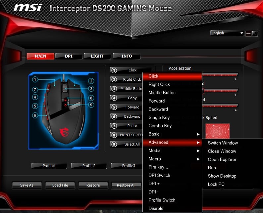This screenshot has width=263, height=213.
Task: Open button 3 Middle Button assignment
Action: pos(127,89)
